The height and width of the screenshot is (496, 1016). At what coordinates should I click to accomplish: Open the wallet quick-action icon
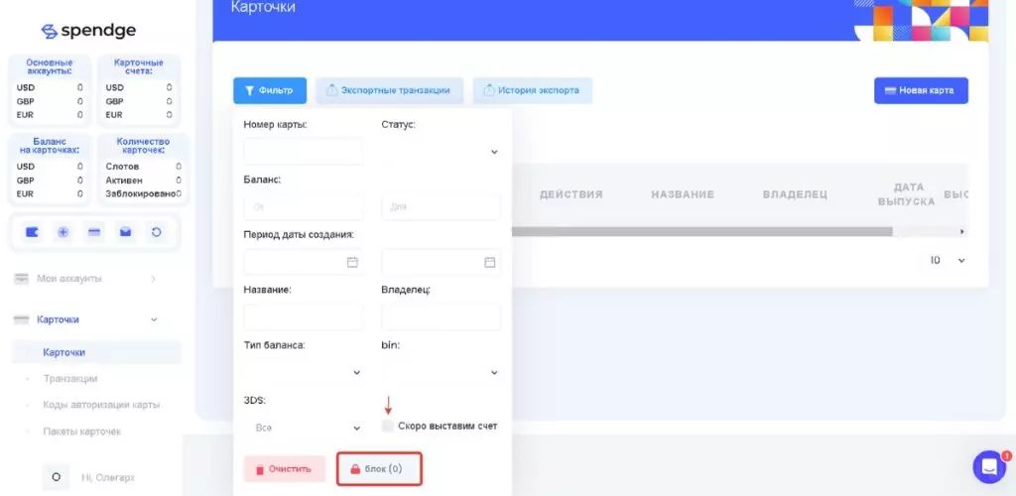click(x=32, y=232)
